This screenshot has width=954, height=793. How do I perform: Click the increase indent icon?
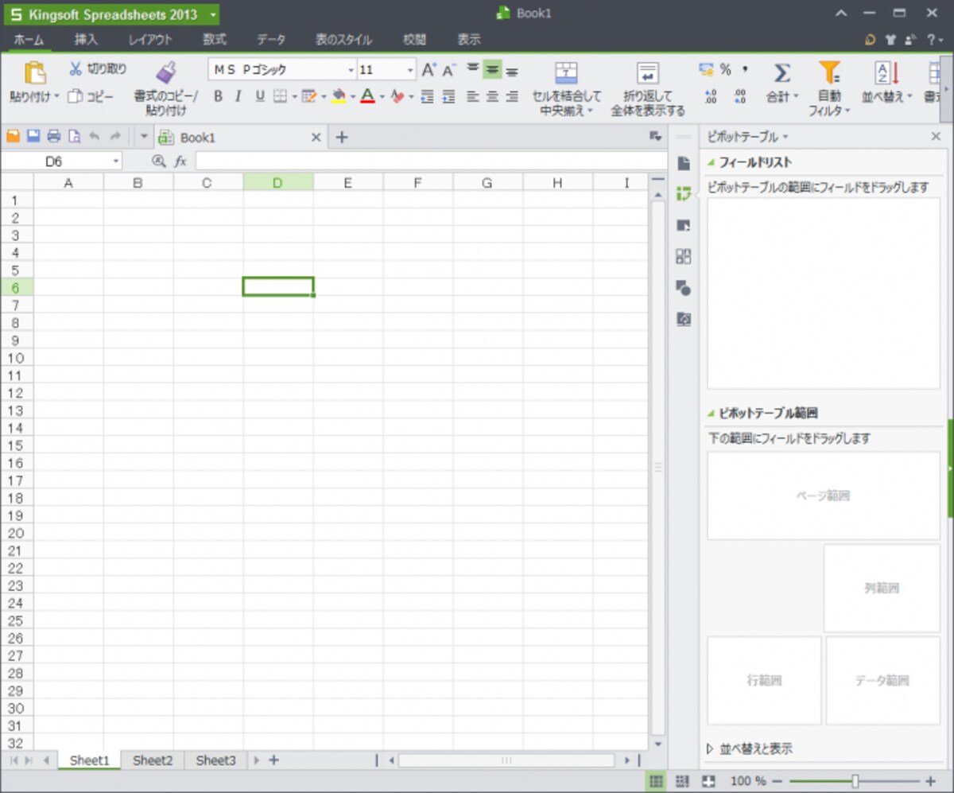(x=448, y=96)
